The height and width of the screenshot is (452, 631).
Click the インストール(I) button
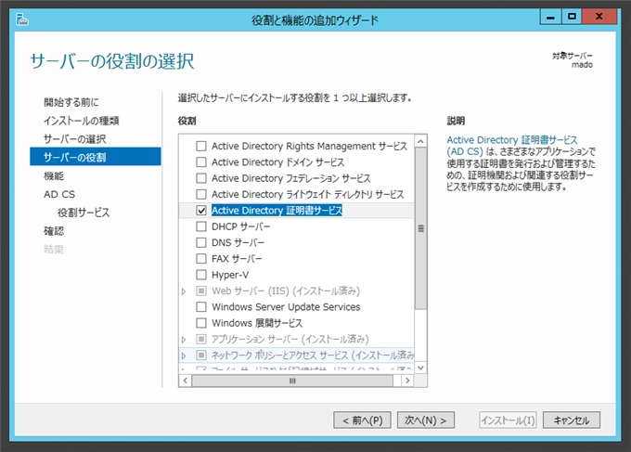[x=508, y=420]
